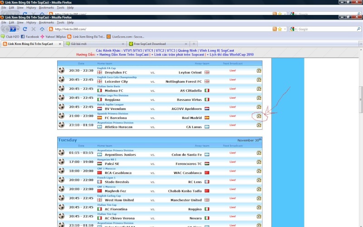Click the Real Madrid team name
363x227 pixels.
coord(191,118)
